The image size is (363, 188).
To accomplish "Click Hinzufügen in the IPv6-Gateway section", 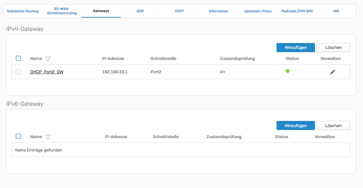I will (x=295, y=125).
